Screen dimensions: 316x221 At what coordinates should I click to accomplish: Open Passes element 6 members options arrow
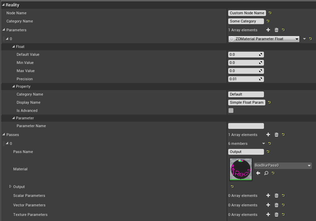pos(263,143)
